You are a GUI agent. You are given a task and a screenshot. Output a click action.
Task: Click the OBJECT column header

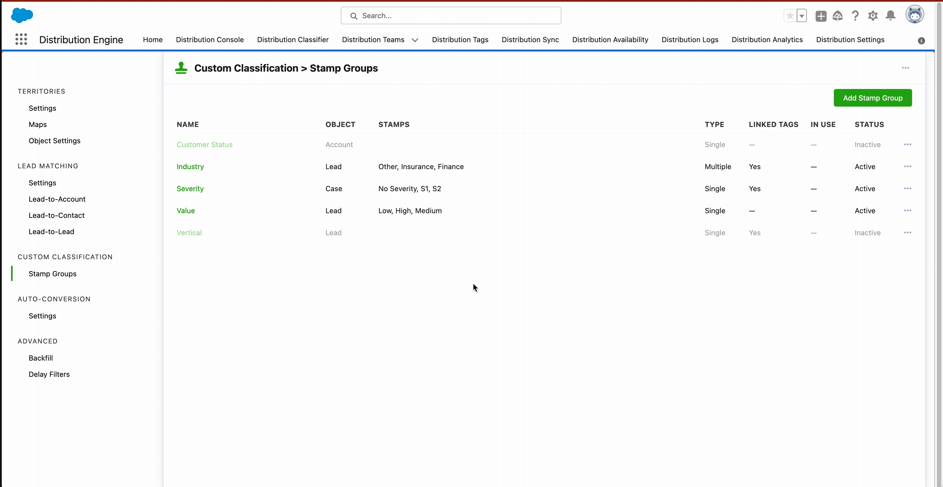tap(340, 124)
